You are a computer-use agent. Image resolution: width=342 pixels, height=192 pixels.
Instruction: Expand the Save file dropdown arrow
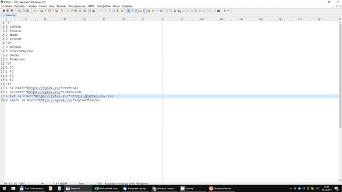click(53, 11)
